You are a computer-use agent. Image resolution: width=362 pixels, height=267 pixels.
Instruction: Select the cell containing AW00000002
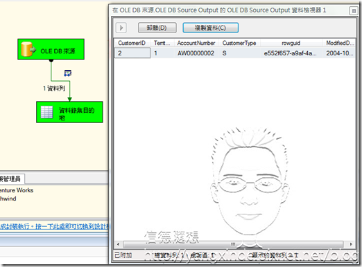point(196,53)
